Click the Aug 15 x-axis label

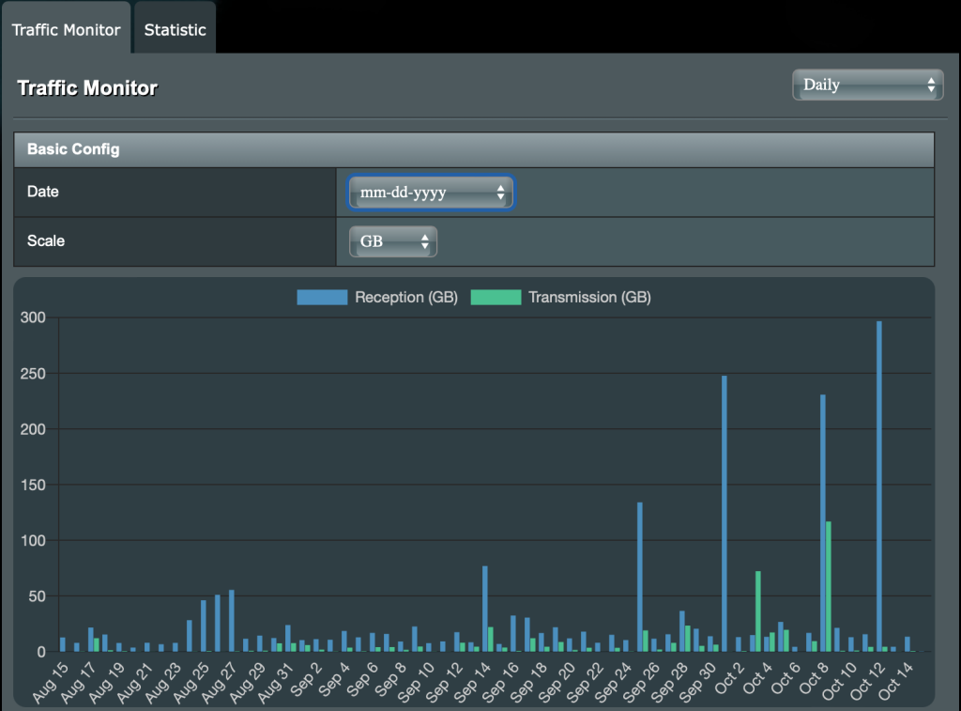51,682
